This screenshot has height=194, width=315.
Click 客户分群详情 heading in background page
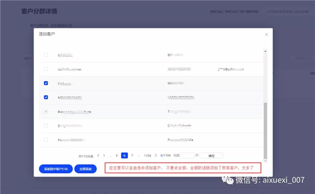39,11
